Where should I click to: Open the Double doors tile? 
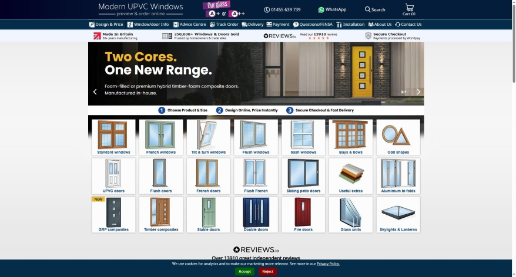tap(256, 215)
